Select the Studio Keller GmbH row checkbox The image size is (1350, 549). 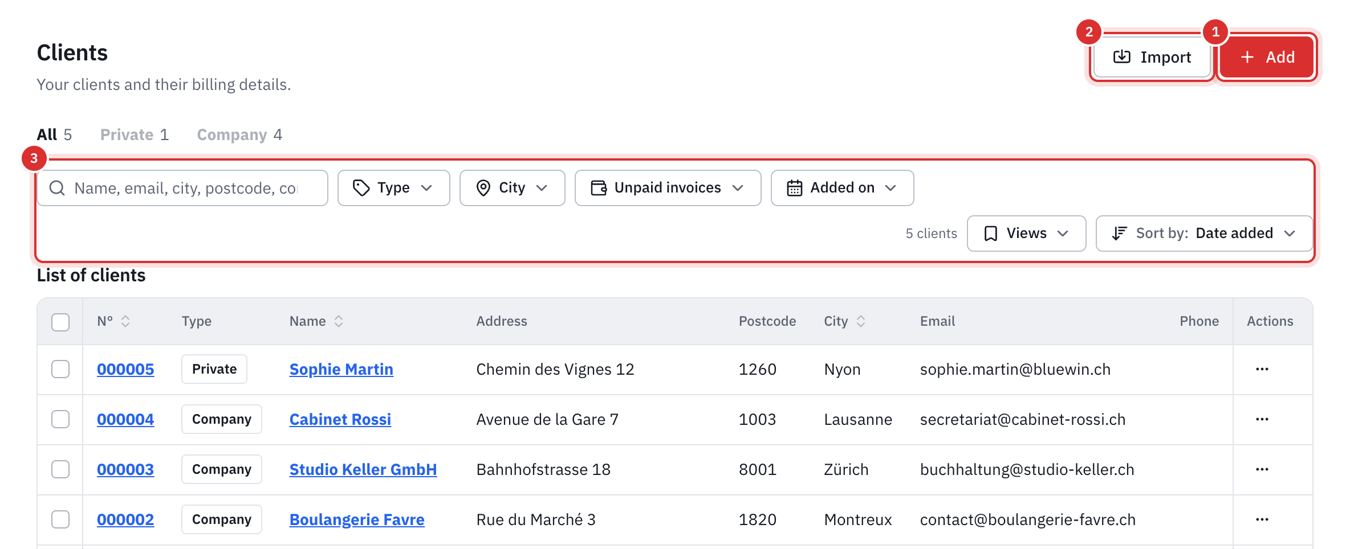pos(60,470)
